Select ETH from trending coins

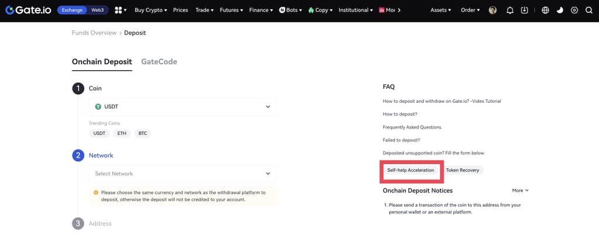122,133
